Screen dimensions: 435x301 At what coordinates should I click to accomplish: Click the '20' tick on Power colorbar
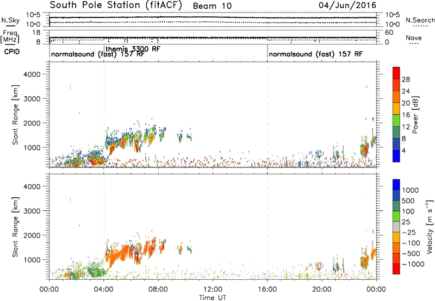(x=406, y=103)
